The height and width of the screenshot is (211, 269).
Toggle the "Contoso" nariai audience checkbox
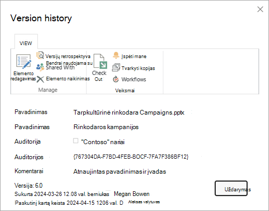[76, 140]
